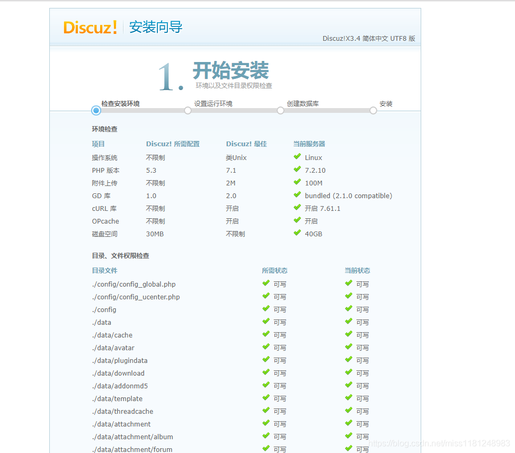Click the 目录、文件权限检查 section heading
This screenshot has height=453, width=515.
121,256
